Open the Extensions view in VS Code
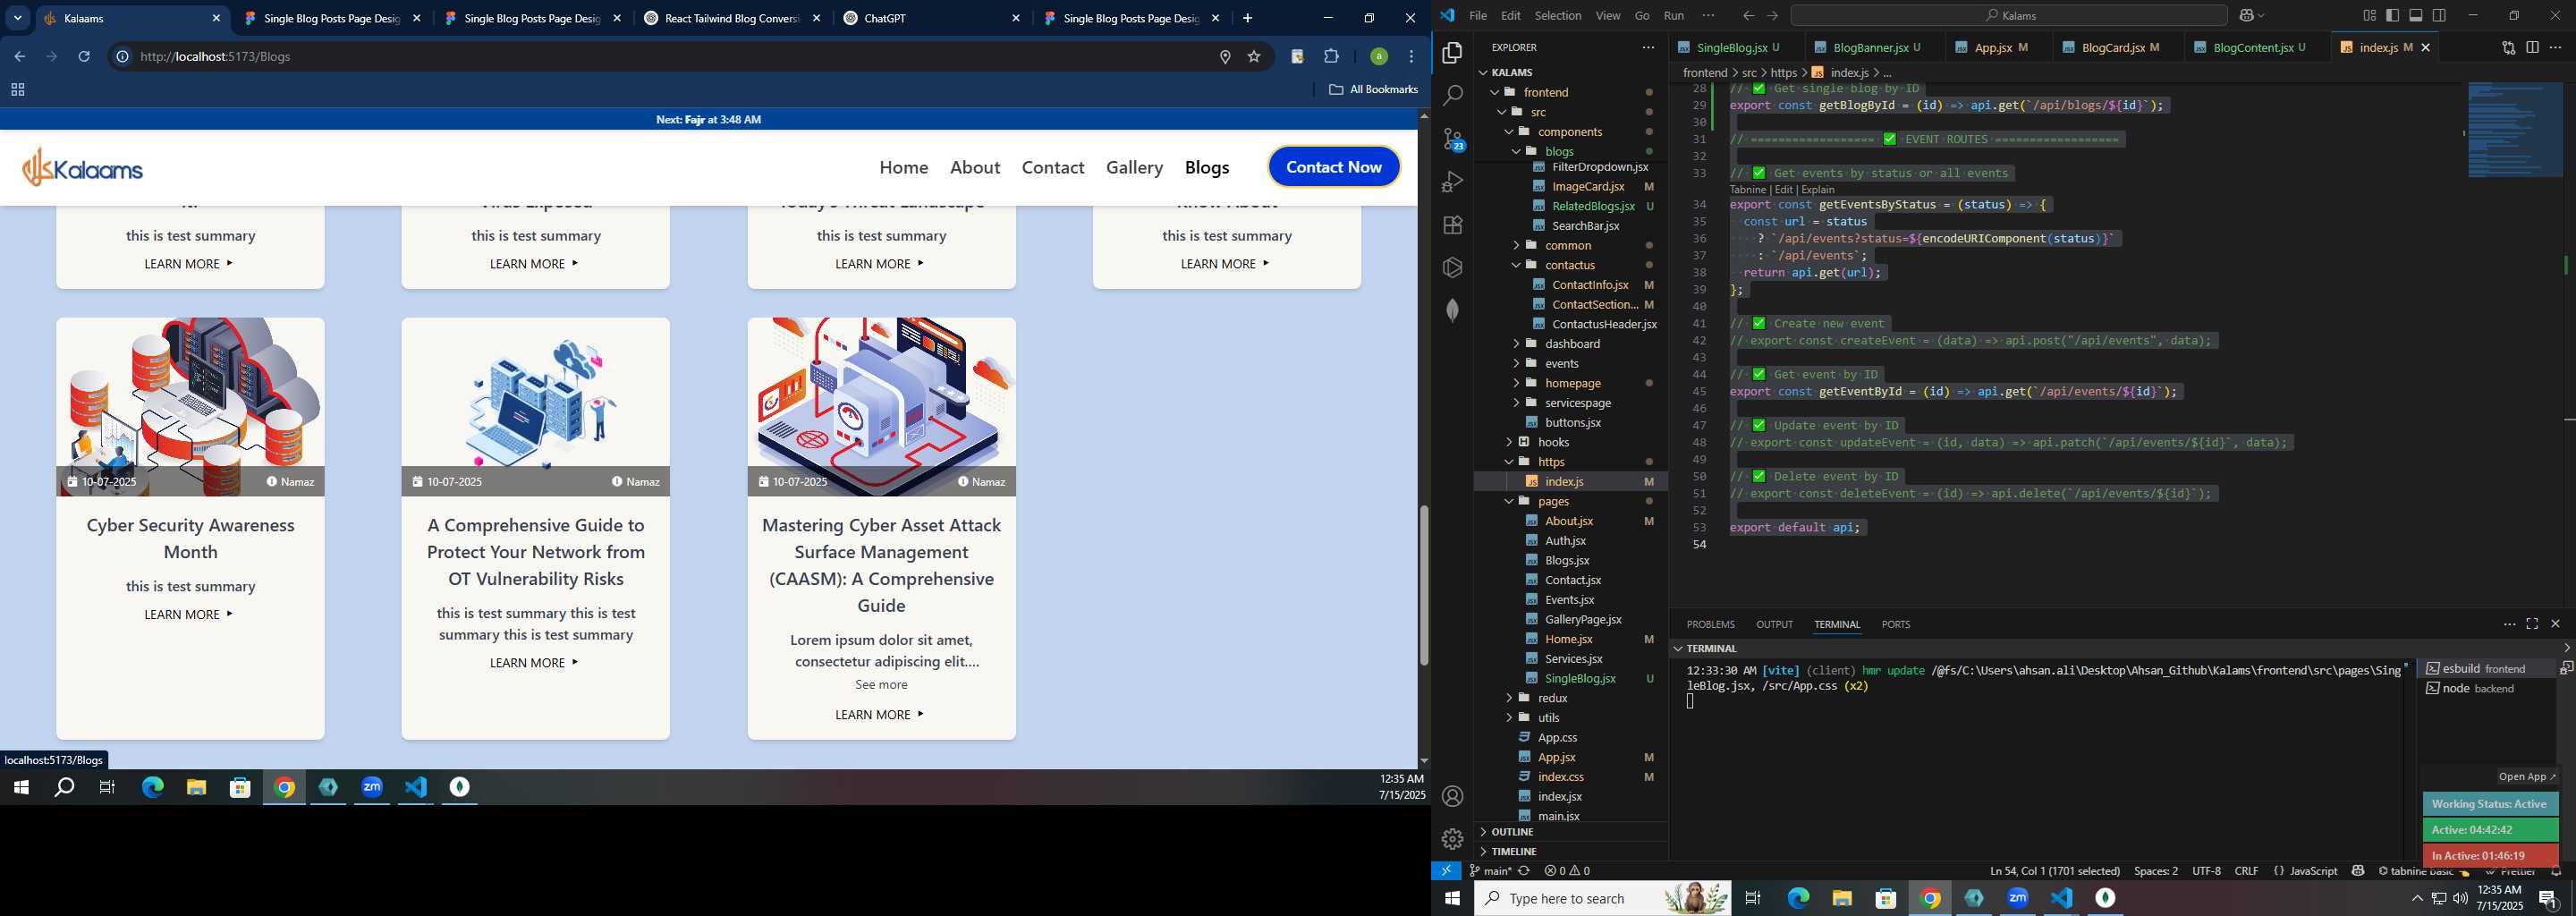Viewport: 2576px width, 916px height. (1452, 225)
